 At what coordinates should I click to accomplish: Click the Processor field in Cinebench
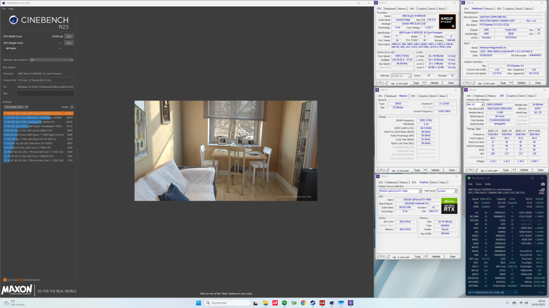tap(46, 74)
